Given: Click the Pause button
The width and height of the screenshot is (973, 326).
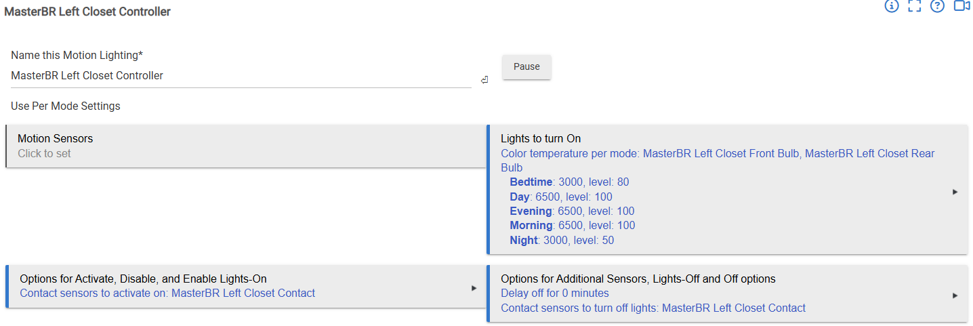Looking at the screenshot, I should click(526, 67).
